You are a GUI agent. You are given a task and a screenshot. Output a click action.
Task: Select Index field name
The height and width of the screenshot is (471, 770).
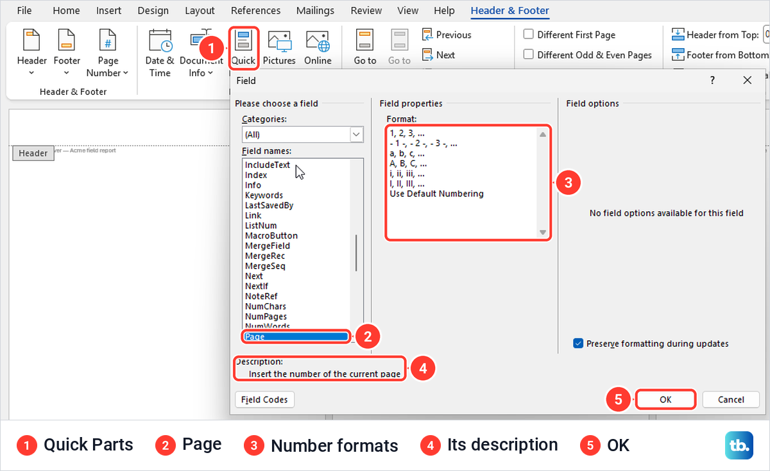coord(256,175)
